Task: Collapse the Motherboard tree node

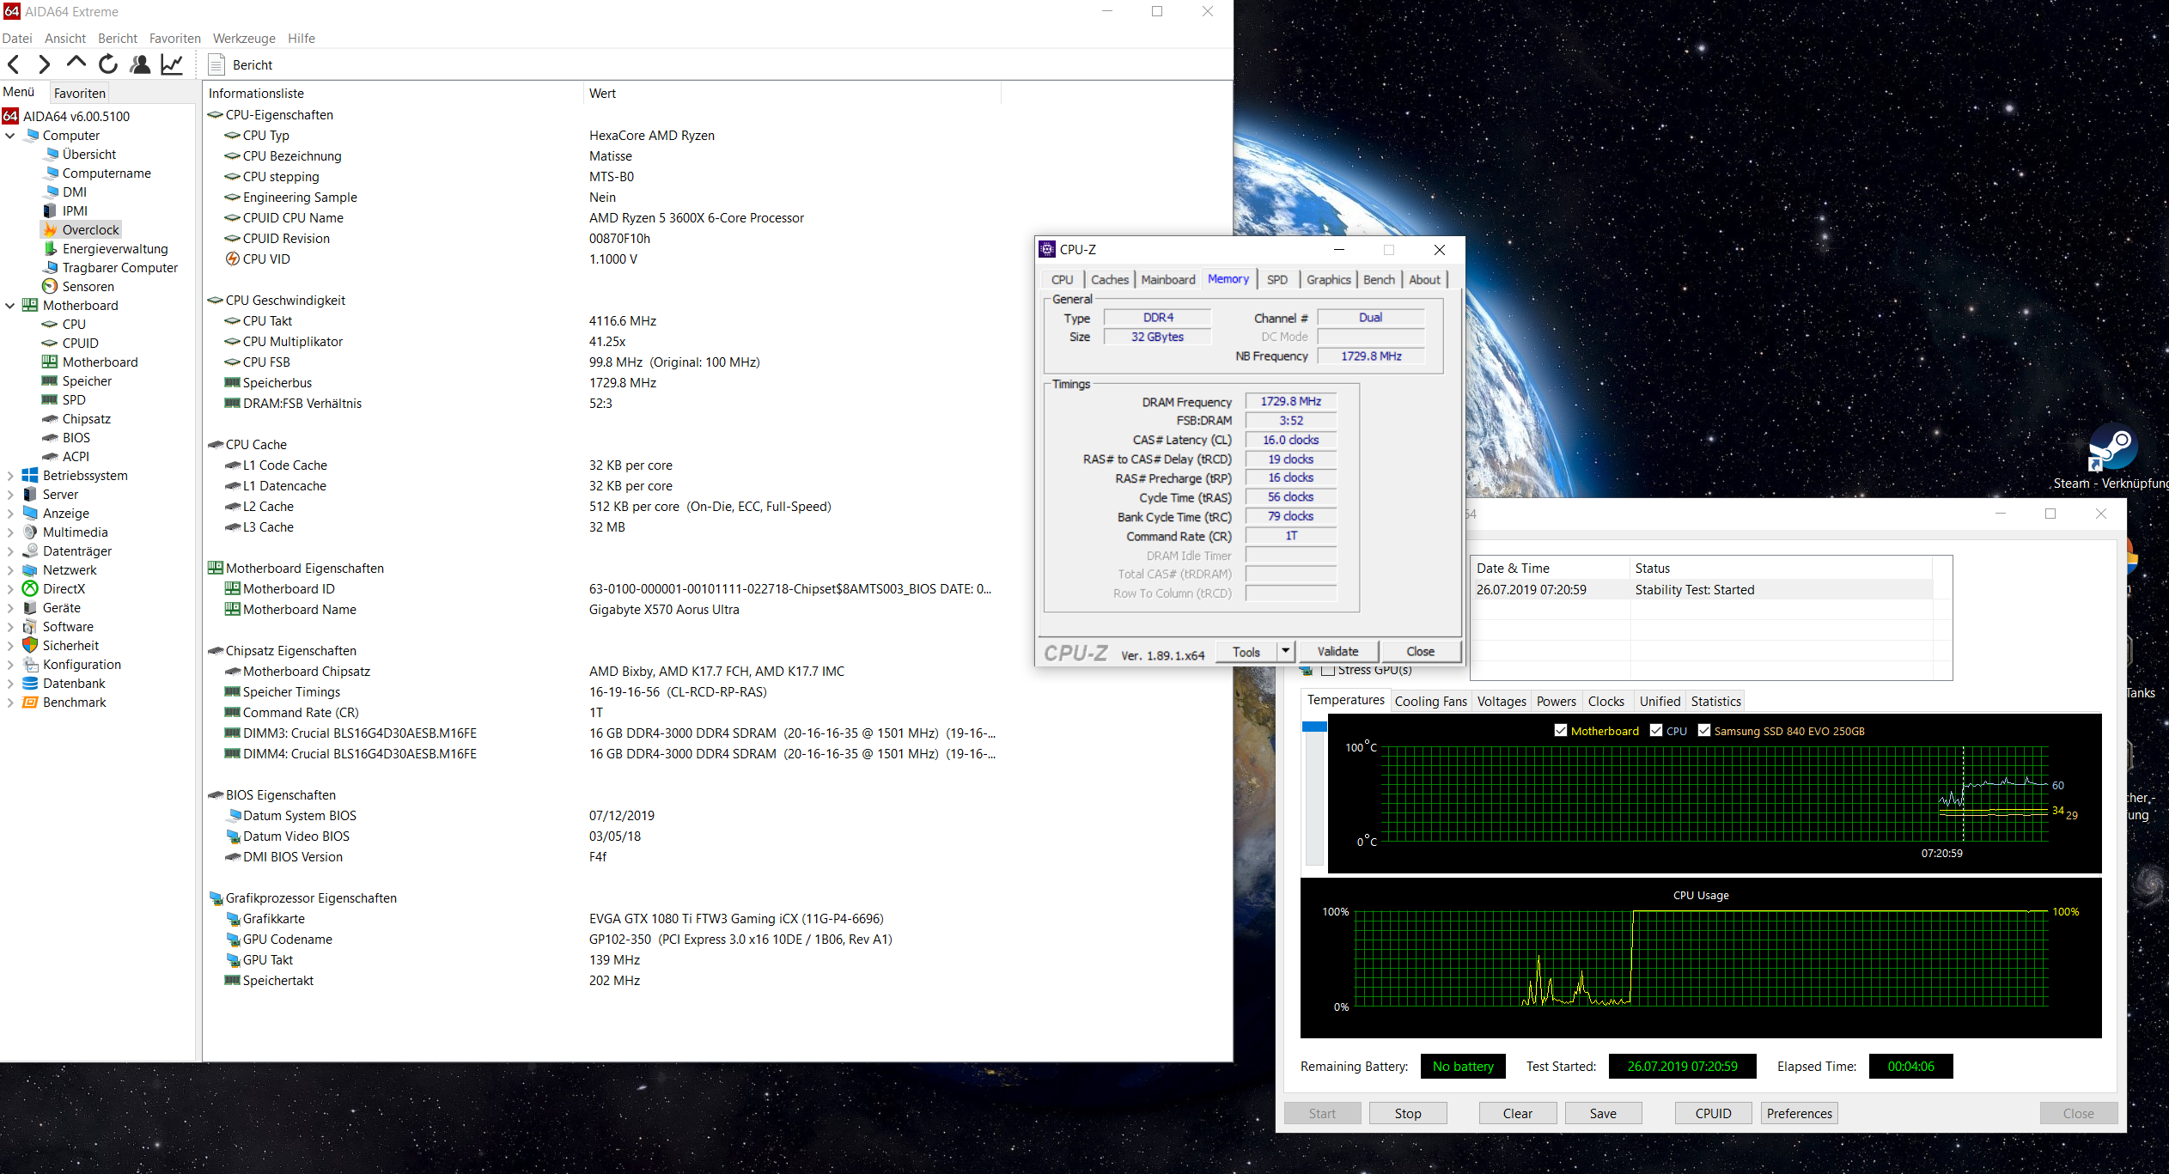Action: point(10,306)
